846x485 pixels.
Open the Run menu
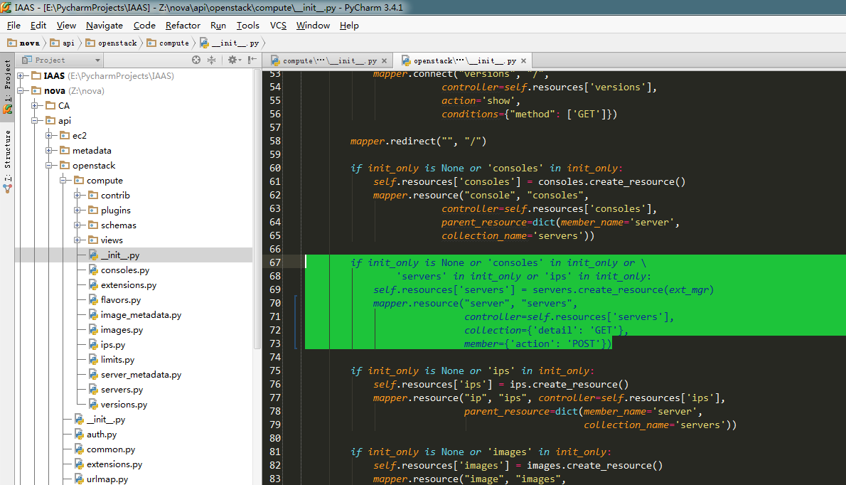click(218, 26)
